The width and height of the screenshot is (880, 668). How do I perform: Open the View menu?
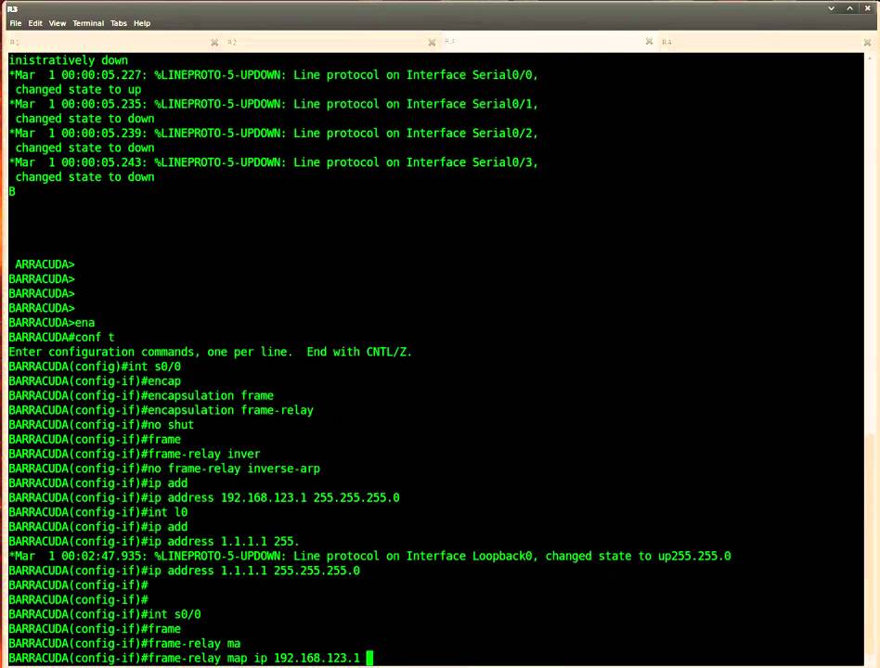58,23
